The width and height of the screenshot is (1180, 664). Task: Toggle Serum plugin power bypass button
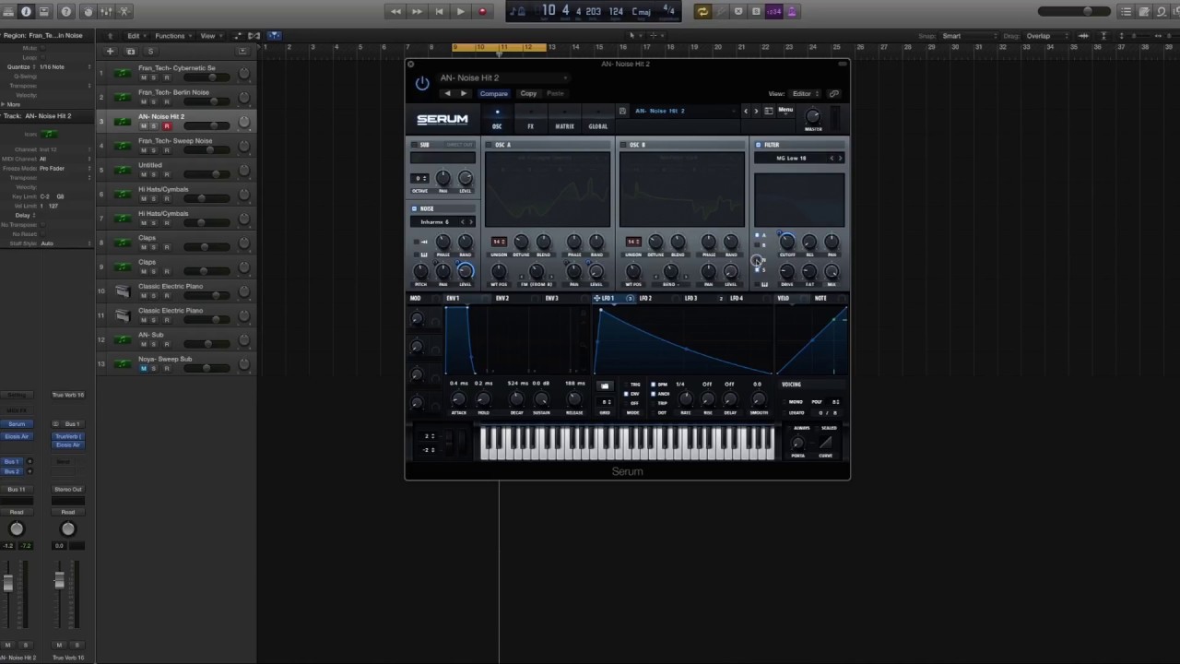[422, 83]
